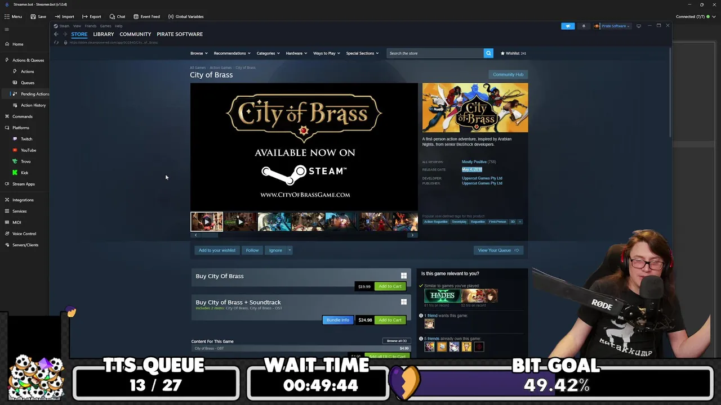
Task: Select the YouTube platform entry
Action: point(28,150)
